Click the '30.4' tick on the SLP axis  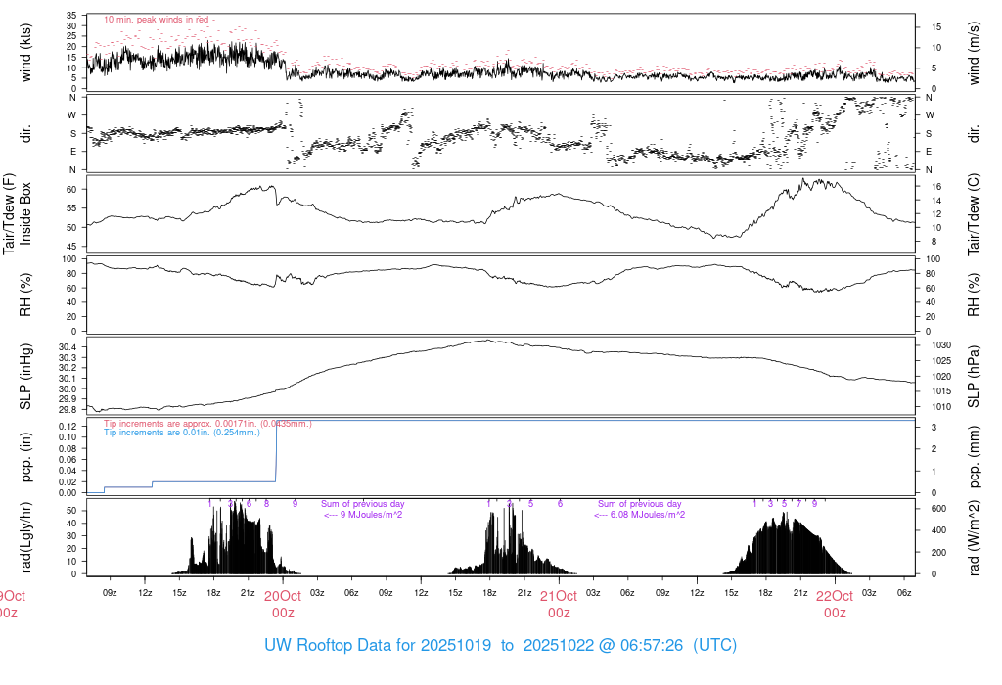click(68, 347)
